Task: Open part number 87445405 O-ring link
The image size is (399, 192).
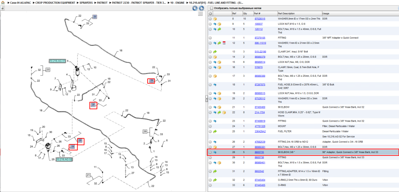Action: (260, 185)
